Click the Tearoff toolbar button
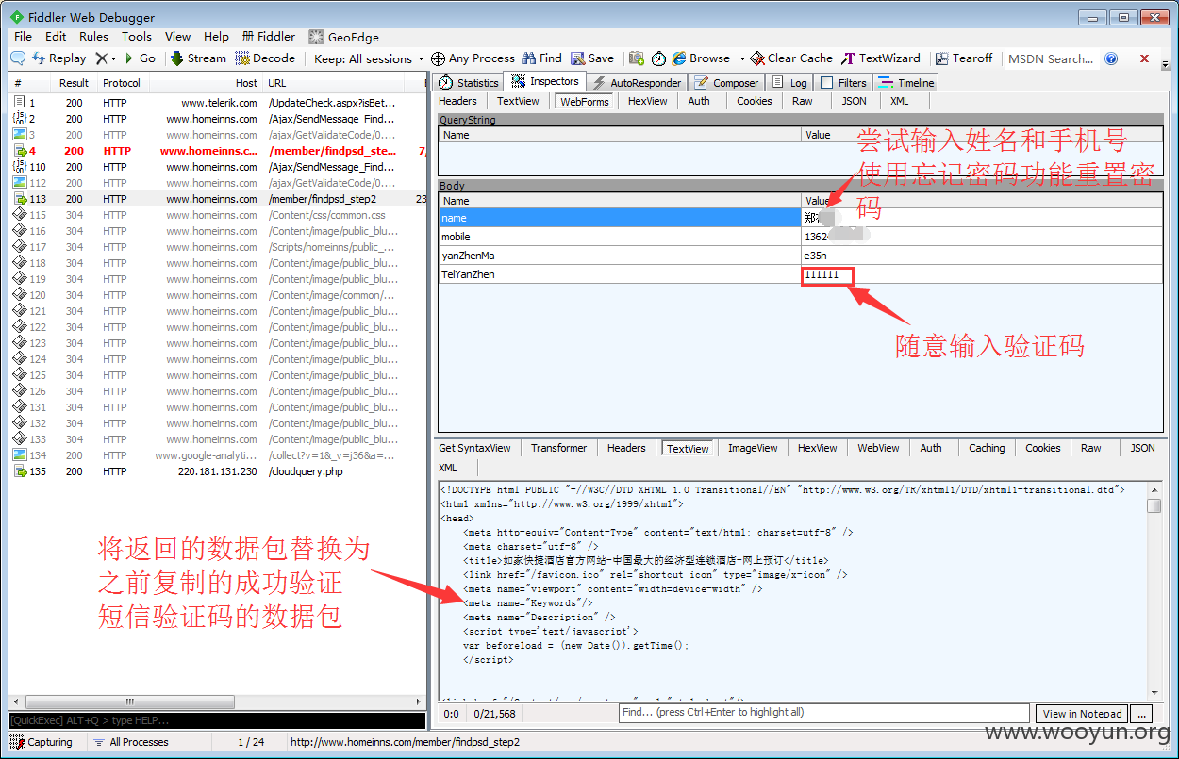The width and height of the screenshot is (1179, 759). tap(962, 58)
